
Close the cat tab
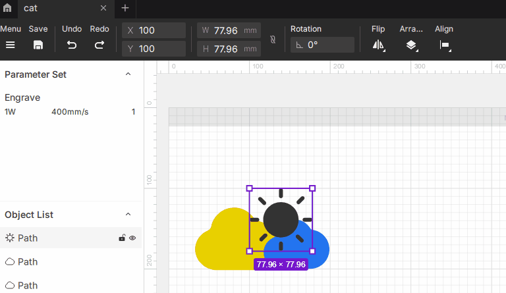103,8
